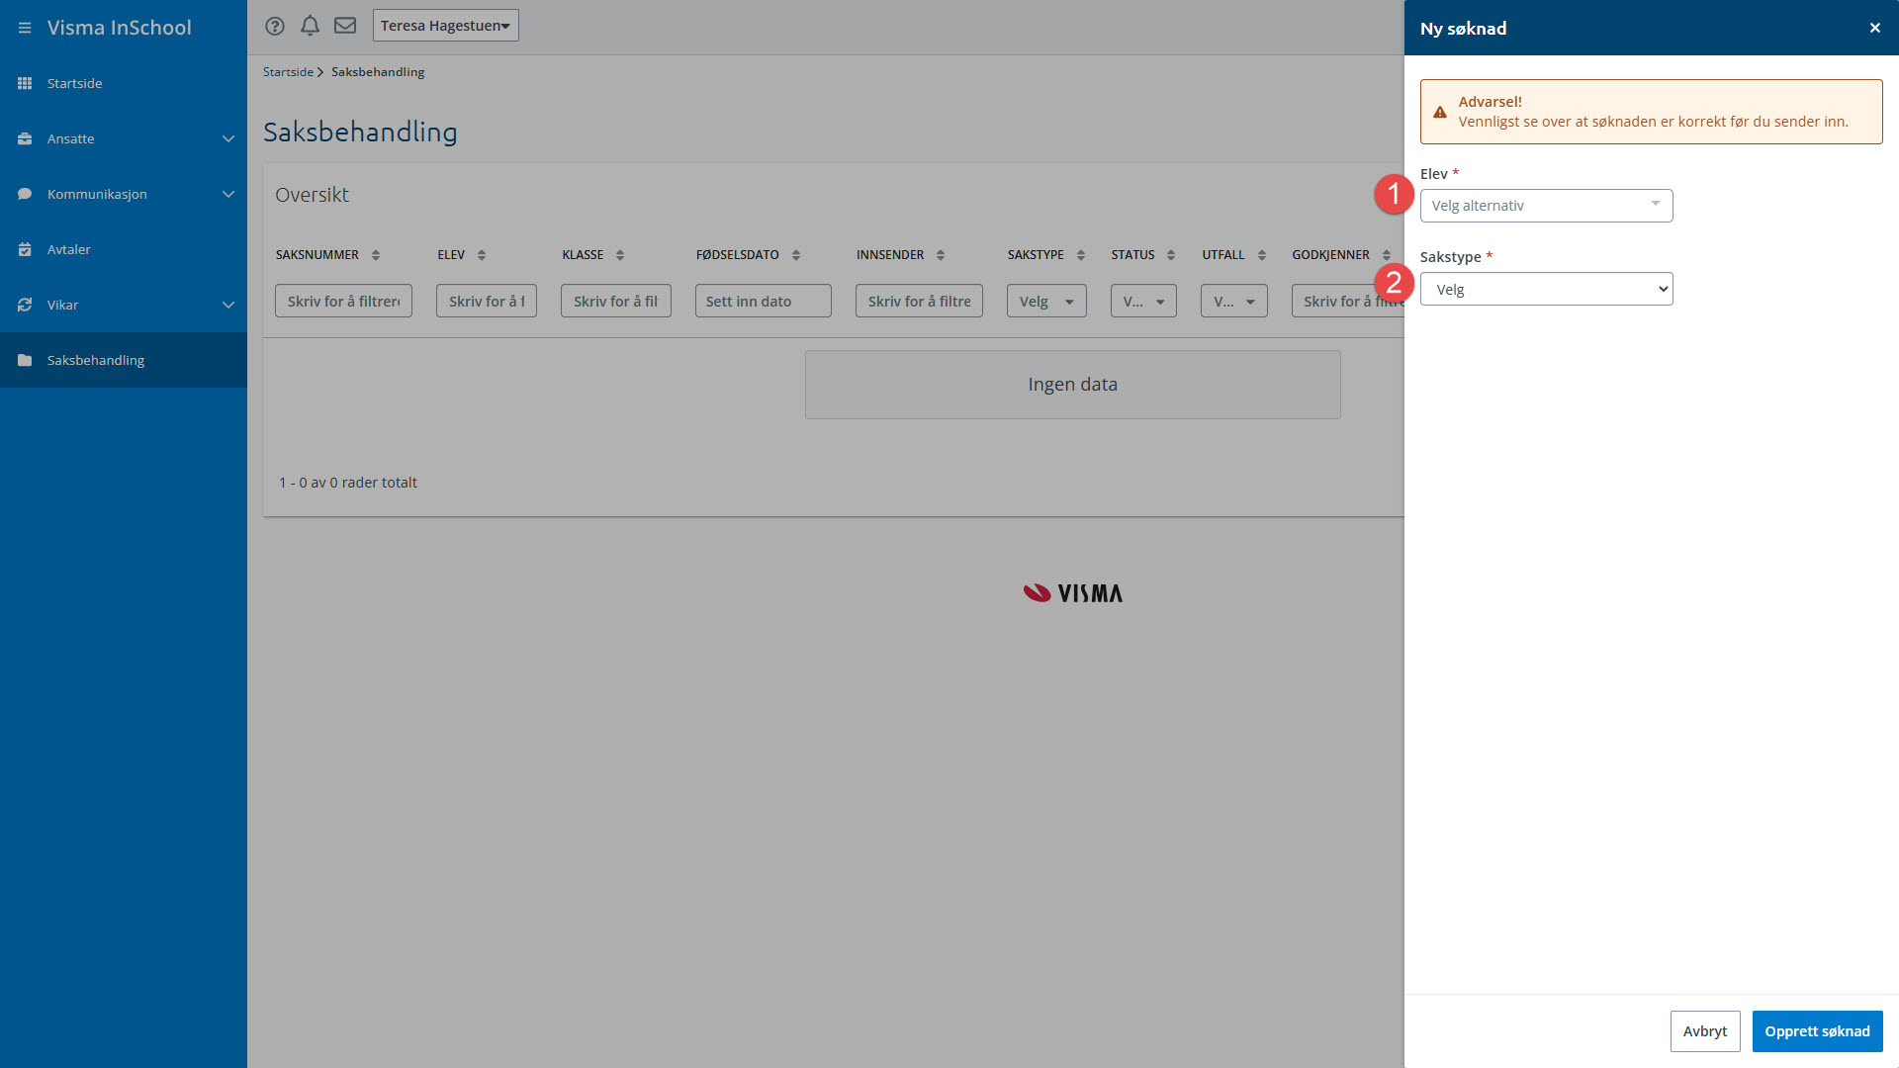Open the Elev 'Velg alternativ' dropdown
Viewport: 1899px width, 1068px height.
(1546, 206)
